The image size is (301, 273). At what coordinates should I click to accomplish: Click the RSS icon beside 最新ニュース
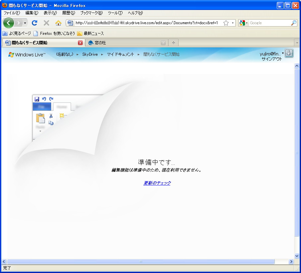tap(80, 33)
